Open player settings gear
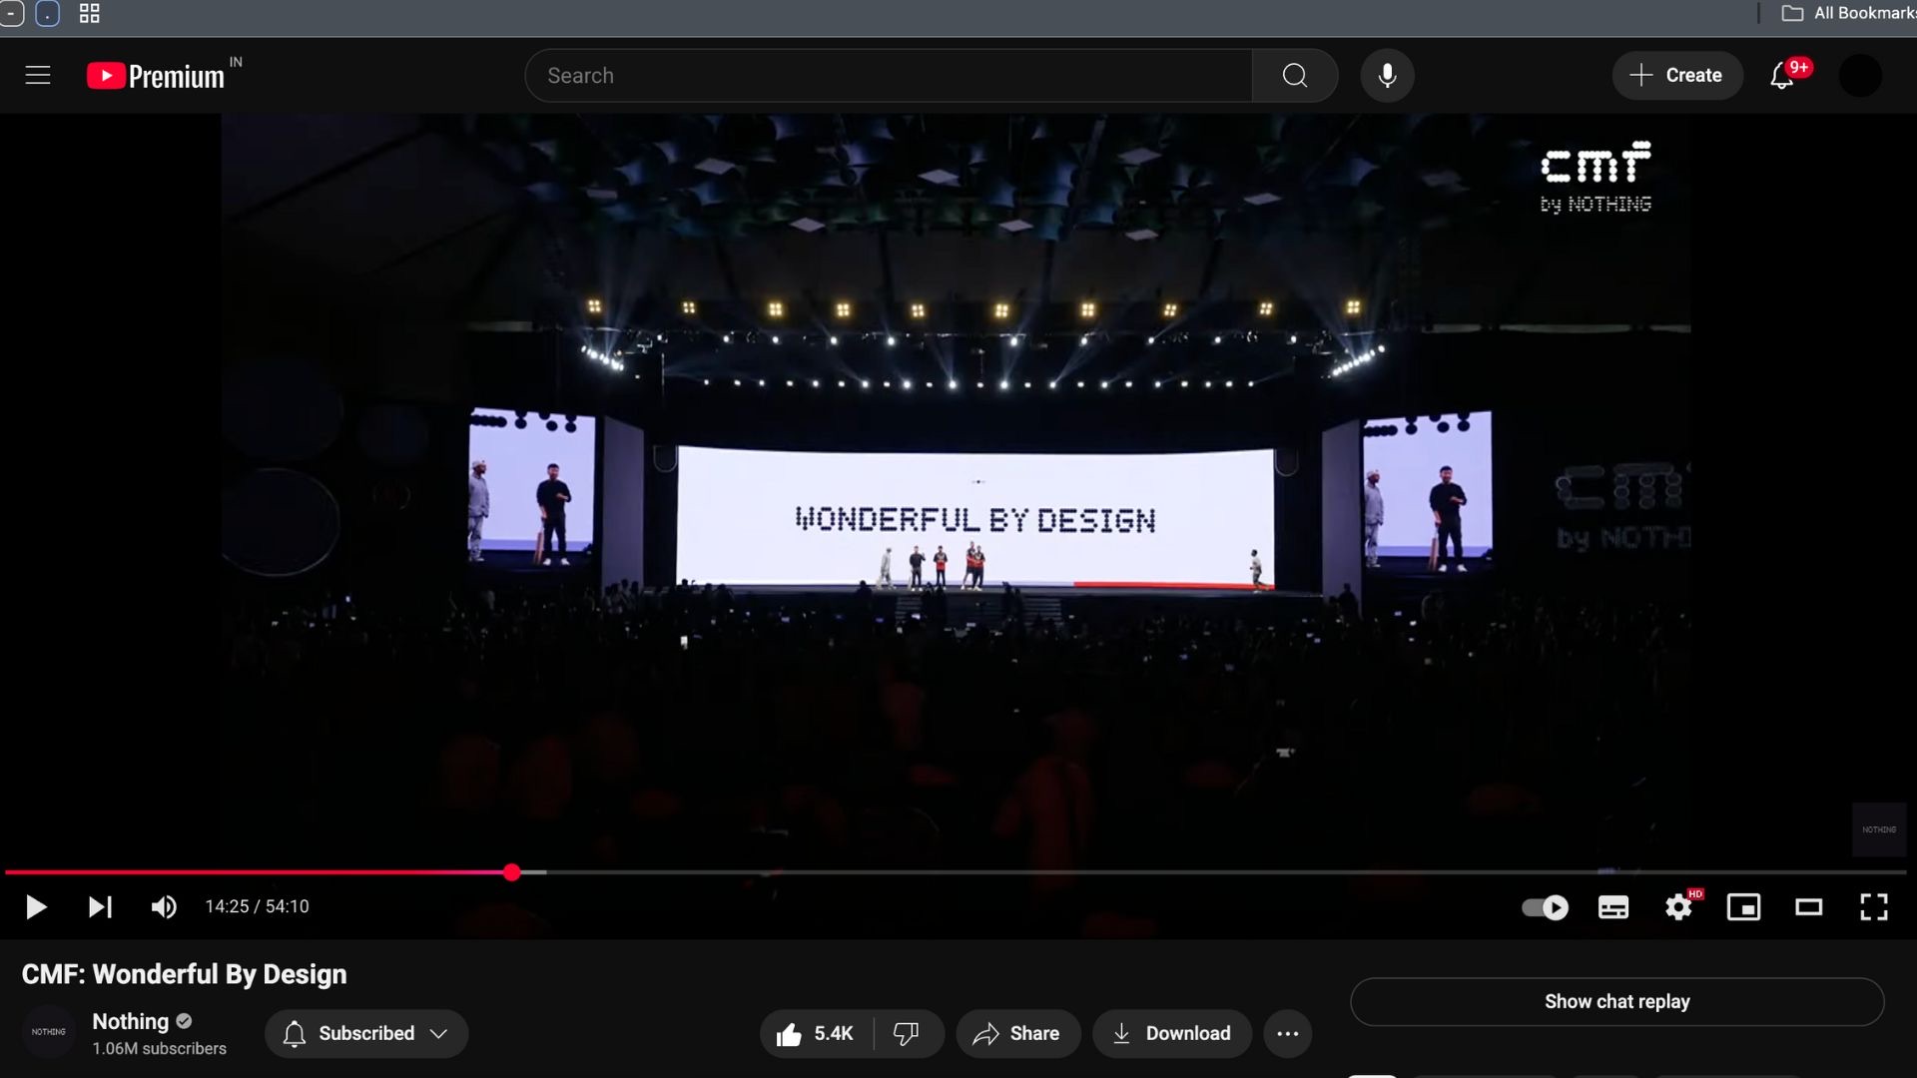The height and width of the screenshot is (1078, 1917). point(1679,907)
